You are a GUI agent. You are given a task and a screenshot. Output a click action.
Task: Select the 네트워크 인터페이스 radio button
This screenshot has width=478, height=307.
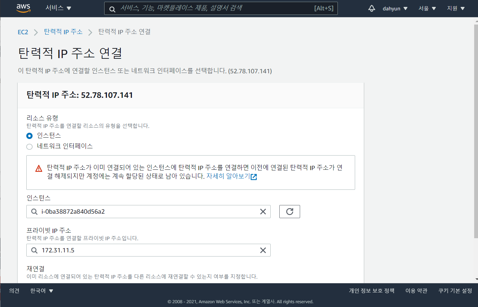(29, 147)
